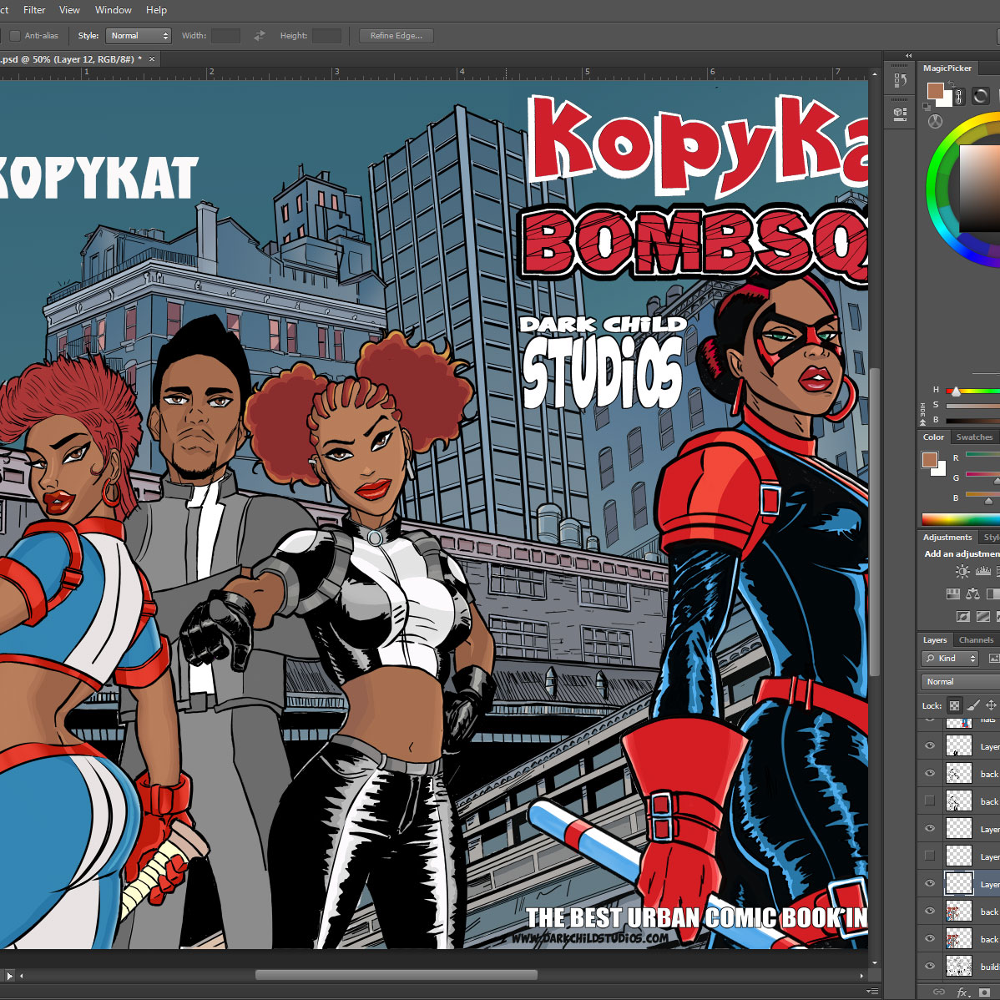Hide the visible back layer with sketch thumbnail
Image resolution: width=1000 pixels, height=1000 pixels.
[930, 773]
